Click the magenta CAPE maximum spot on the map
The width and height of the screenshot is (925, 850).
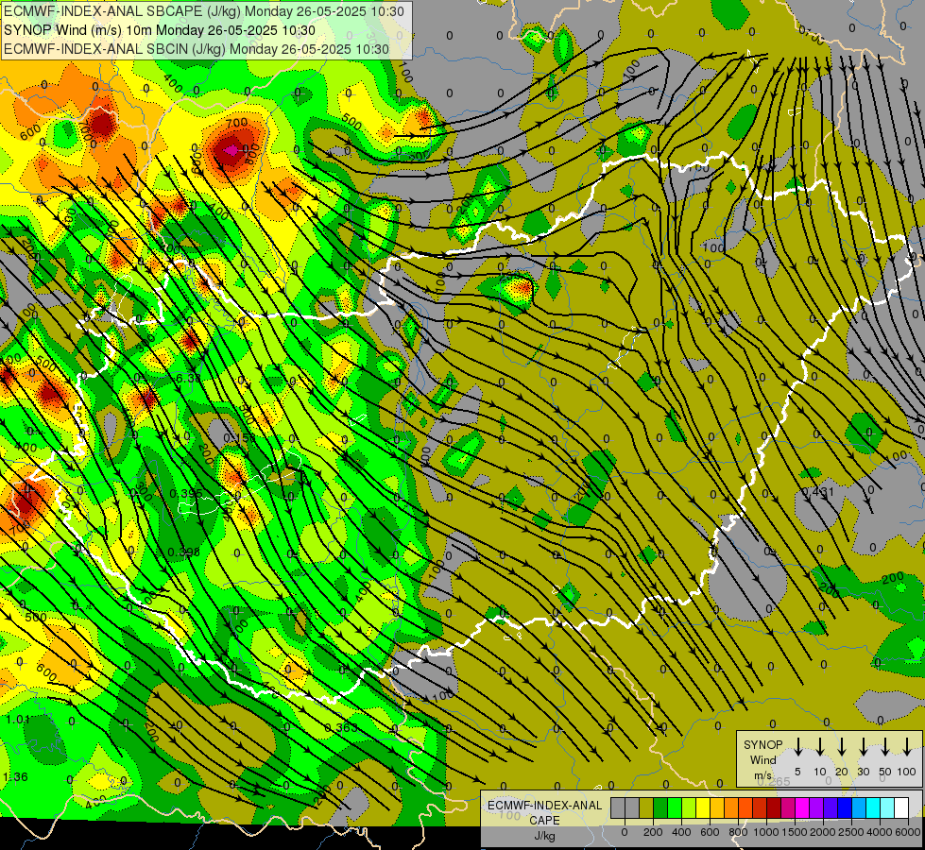[231, 150]
